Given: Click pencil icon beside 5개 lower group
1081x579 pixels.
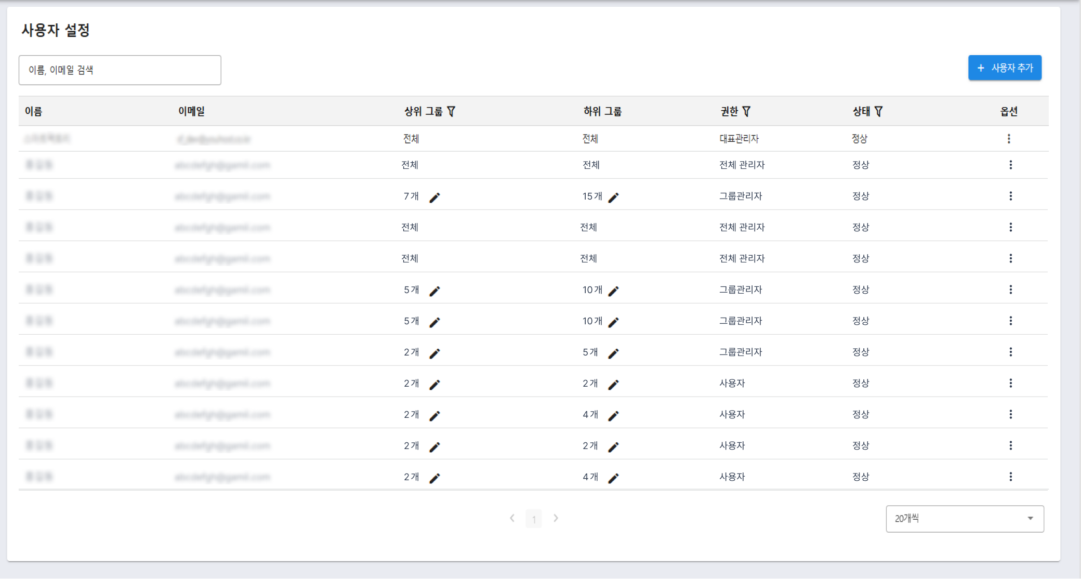Looking at the screenshot, I should (x=613, y=353).
